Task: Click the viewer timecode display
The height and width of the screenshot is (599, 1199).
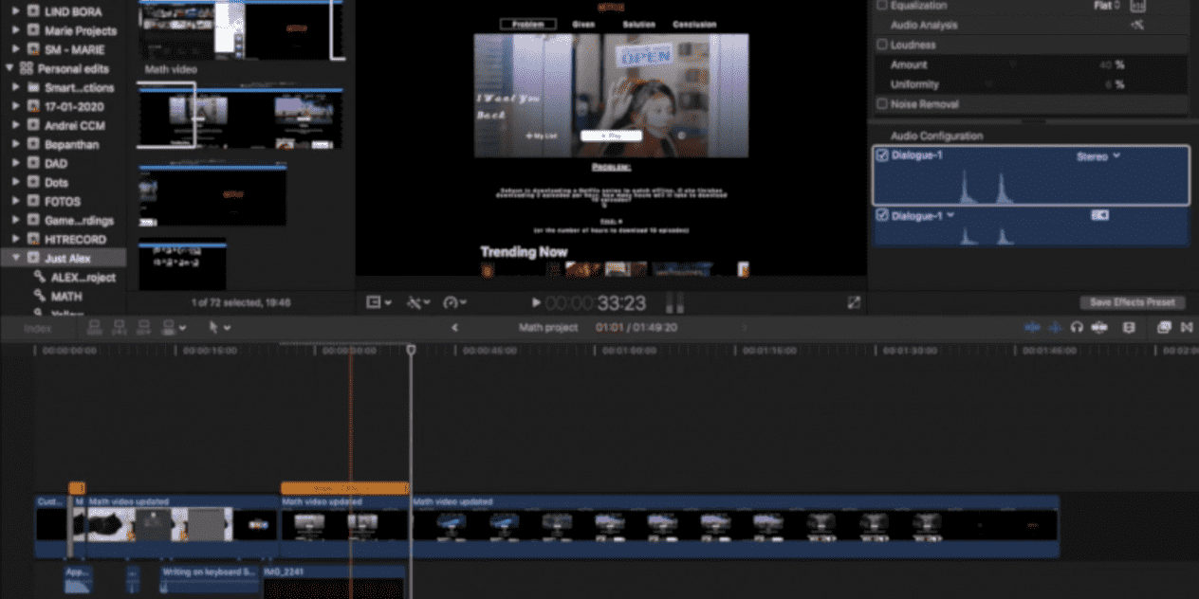Action: 596,303
